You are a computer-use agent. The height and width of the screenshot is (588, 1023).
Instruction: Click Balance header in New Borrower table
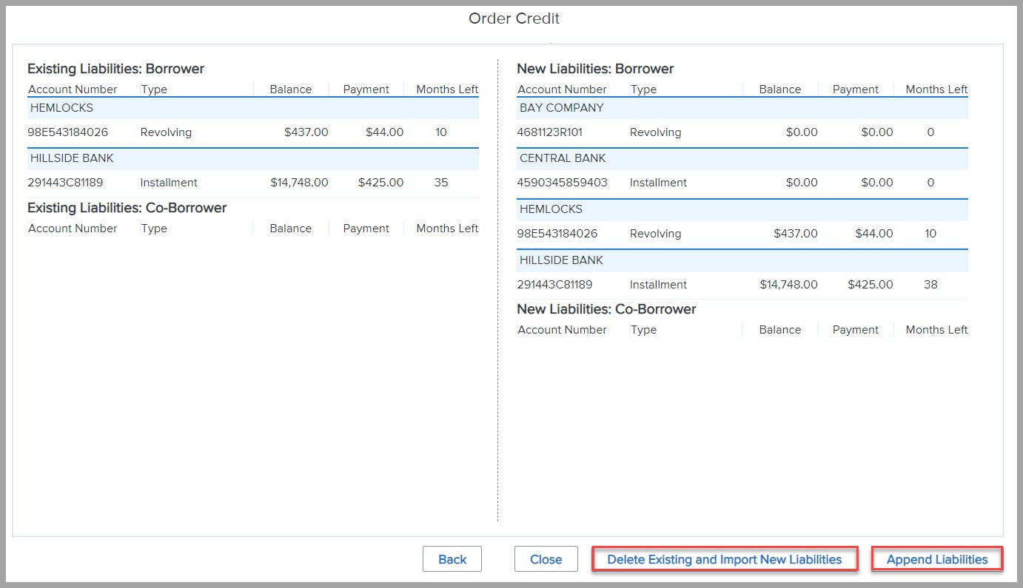(780, 89)
